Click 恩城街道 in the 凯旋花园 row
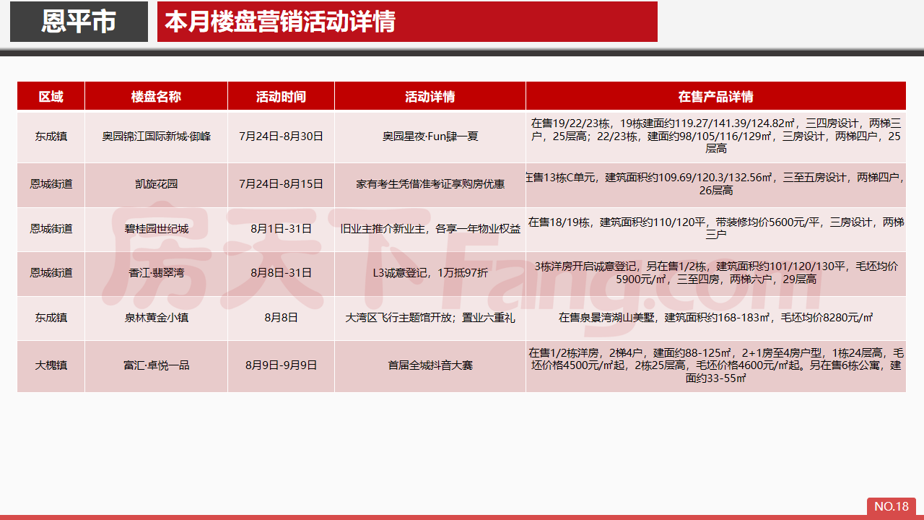924x520 pixels. 51,184
